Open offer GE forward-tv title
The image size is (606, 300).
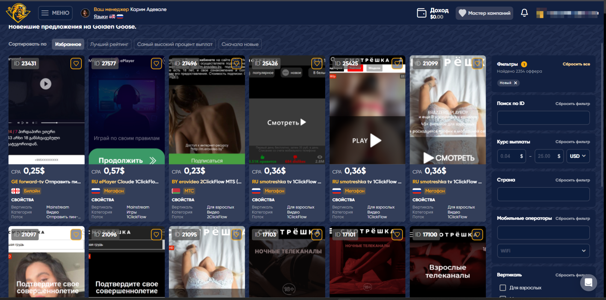click(x=46, y=182)
